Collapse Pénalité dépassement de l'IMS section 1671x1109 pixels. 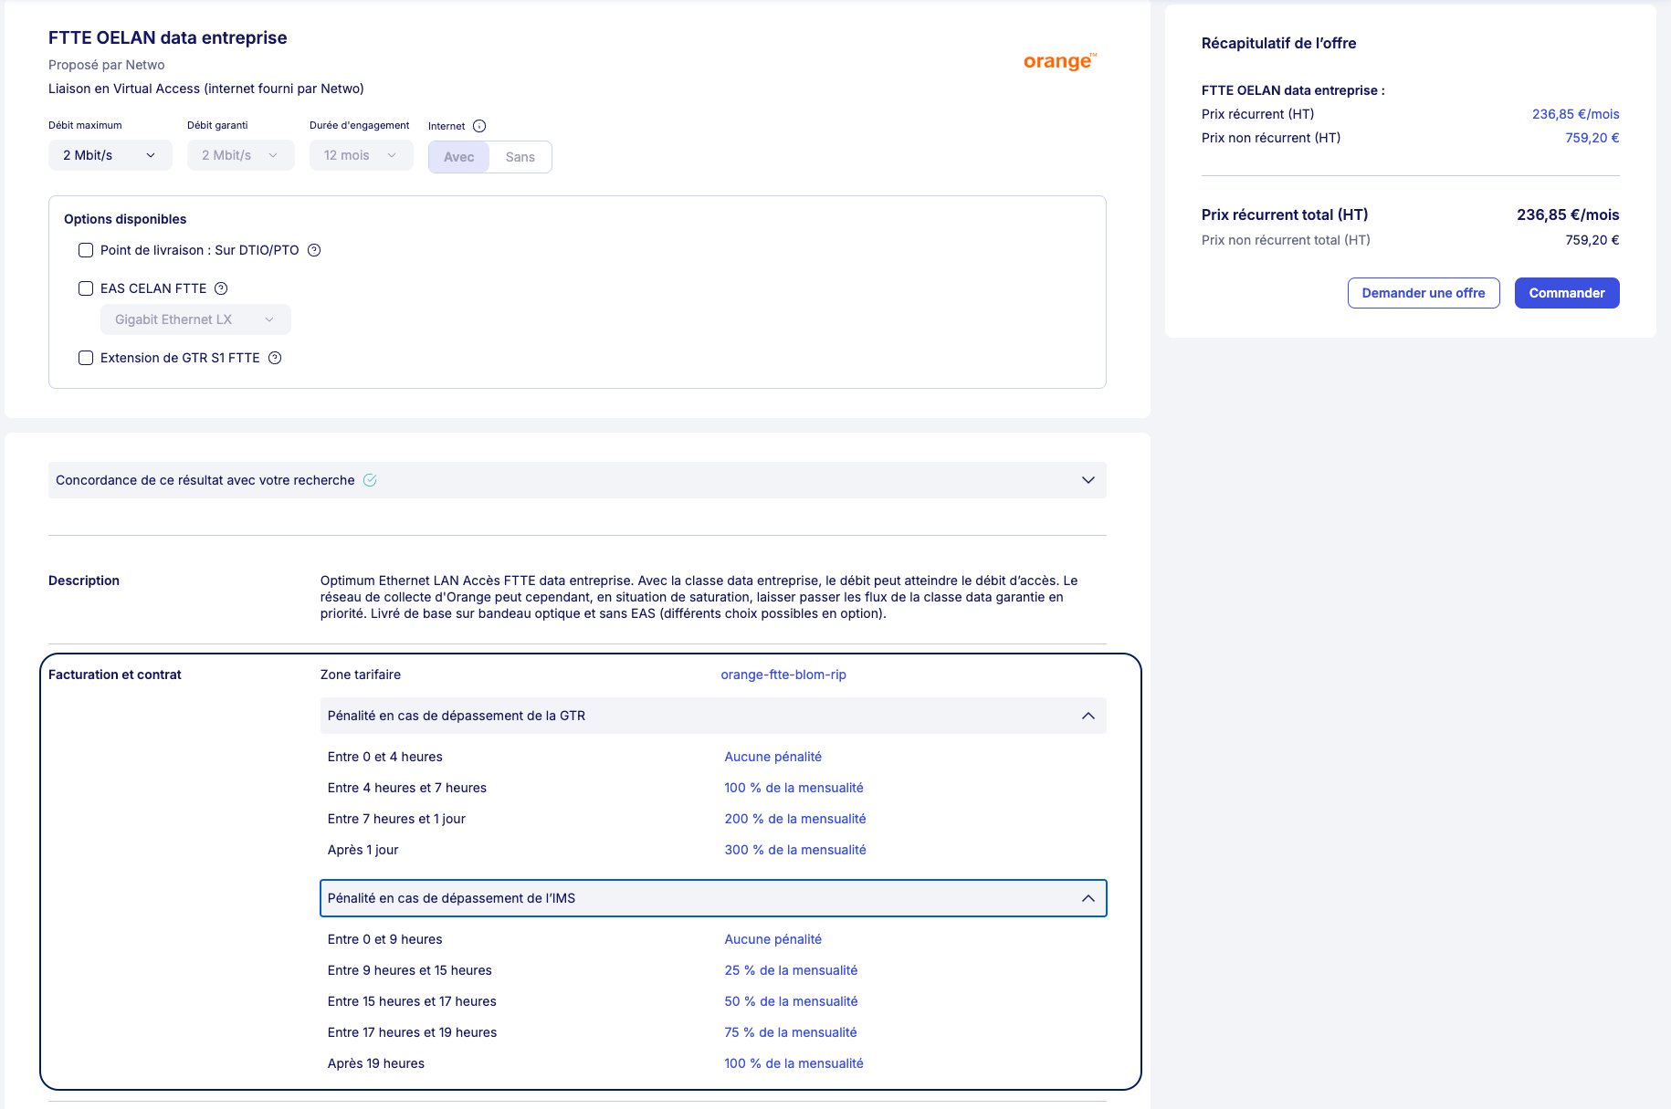click(713, 898)
